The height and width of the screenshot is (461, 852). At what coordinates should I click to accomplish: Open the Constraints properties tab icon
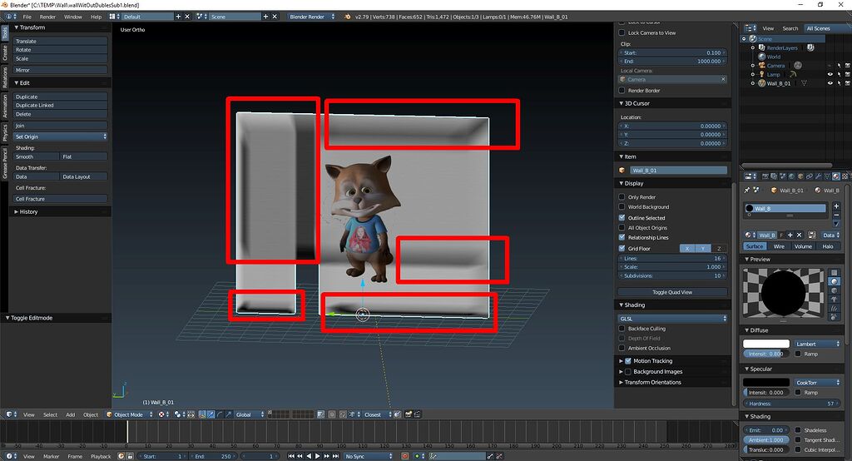810,176
